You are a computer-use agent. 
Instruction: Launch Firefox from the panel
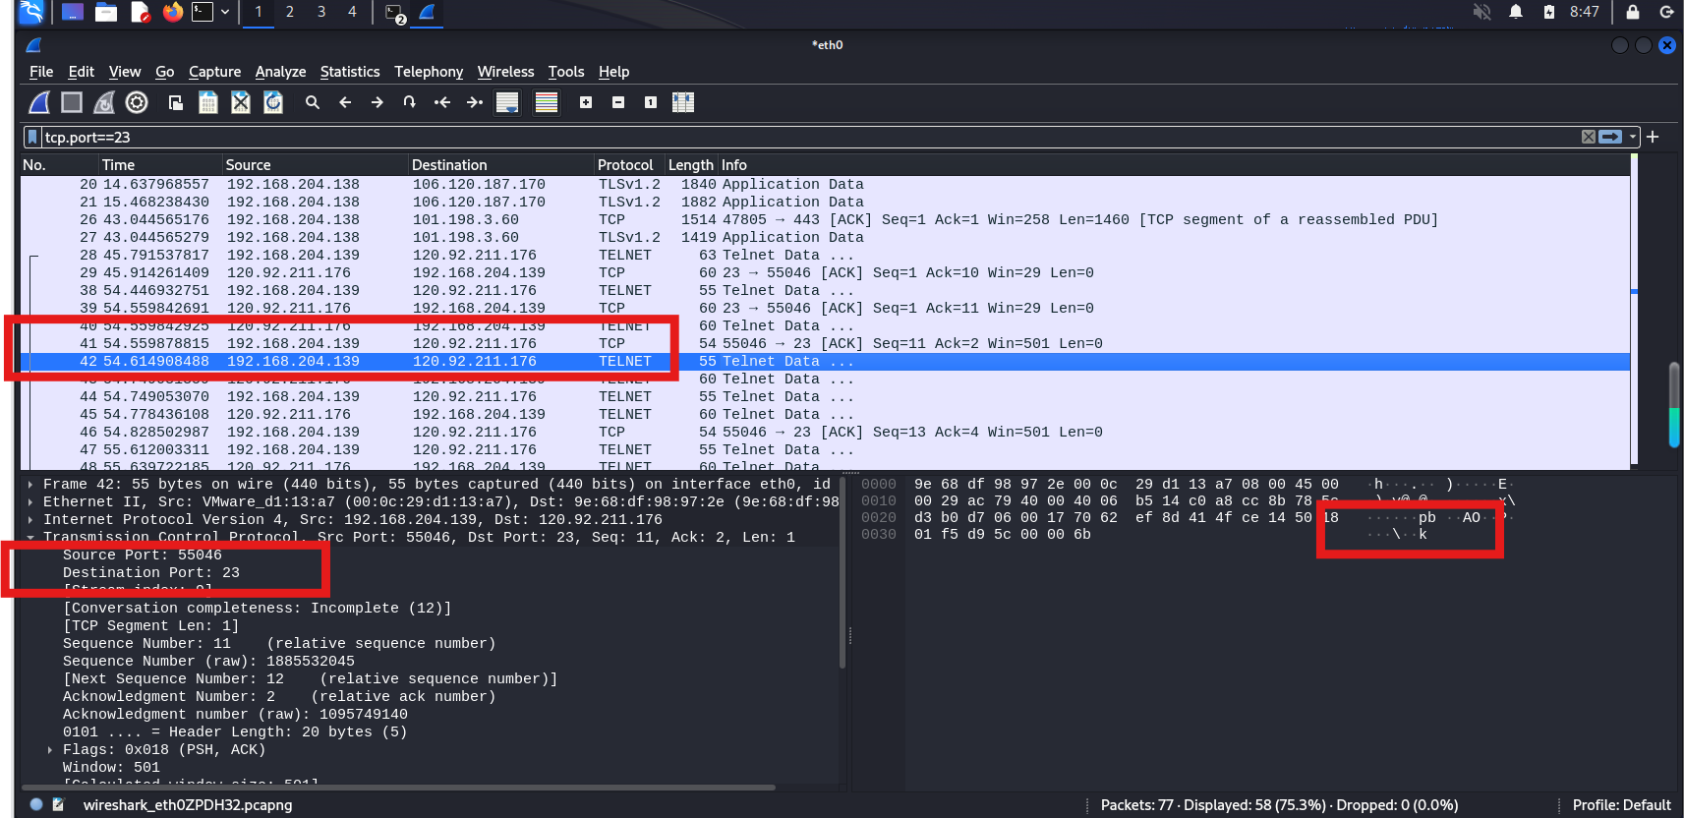click(173, 12)
